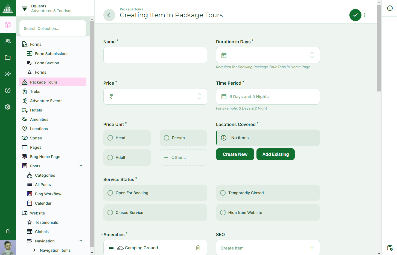Click Add Existing location button
This screenshot has width=397, height=255.
tap(276, 154)
